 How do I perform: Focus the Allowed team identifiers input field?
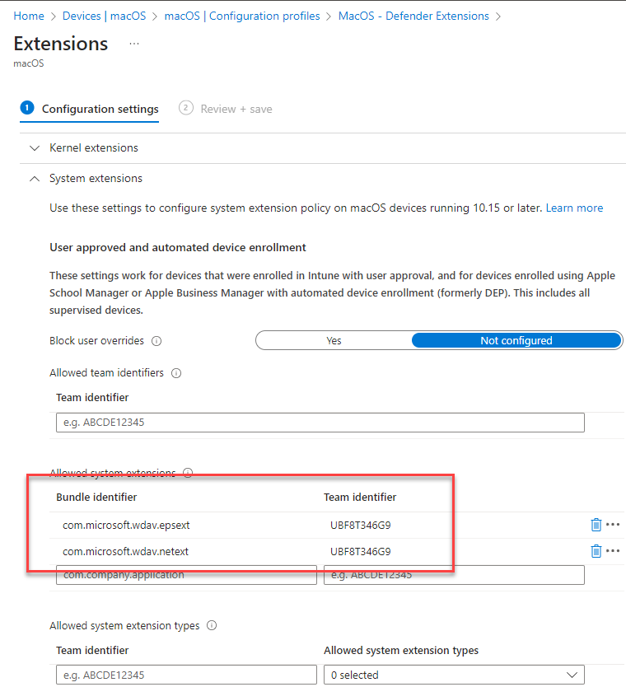[x=320, y=423]
